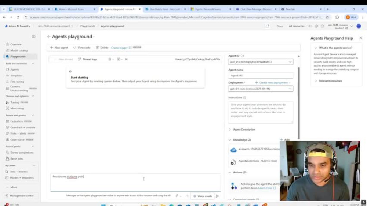Open the feedback megaphone icon in header
Viewport: 367px width, 206px height.
[310, 26]
